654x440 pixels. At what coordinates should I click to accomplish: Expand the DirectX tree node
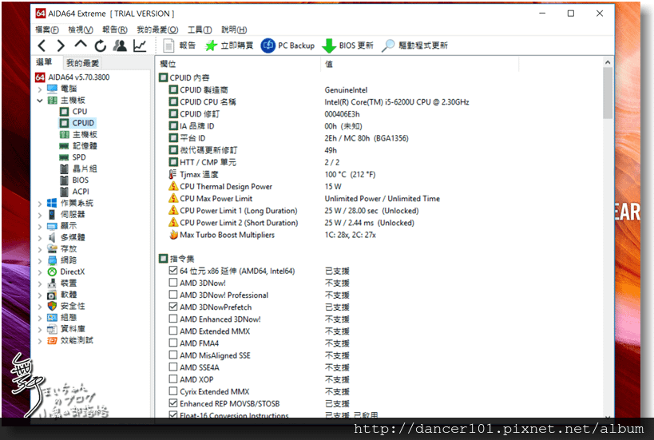tap(40, 272)
